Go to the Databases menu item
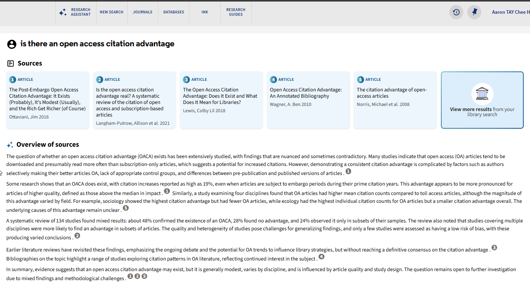 [x=174, y=12]
